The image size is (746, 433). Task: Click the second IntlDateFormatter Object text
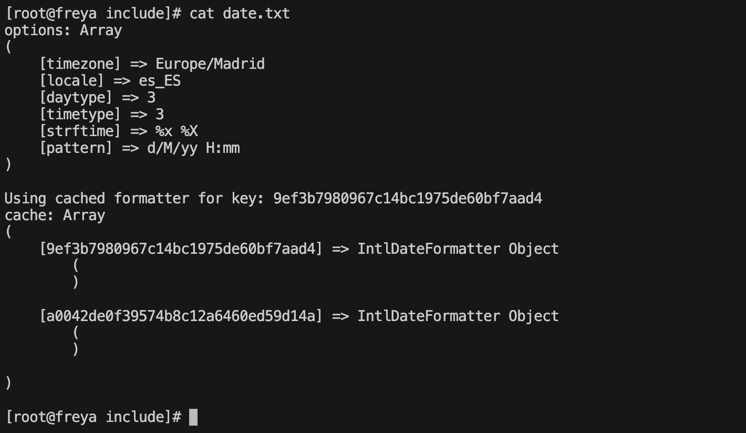coord(458,316)
